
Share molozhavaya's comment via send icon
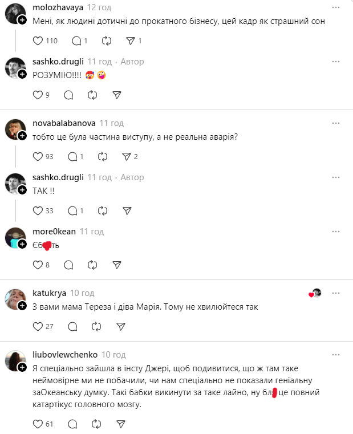pos(130,41)
